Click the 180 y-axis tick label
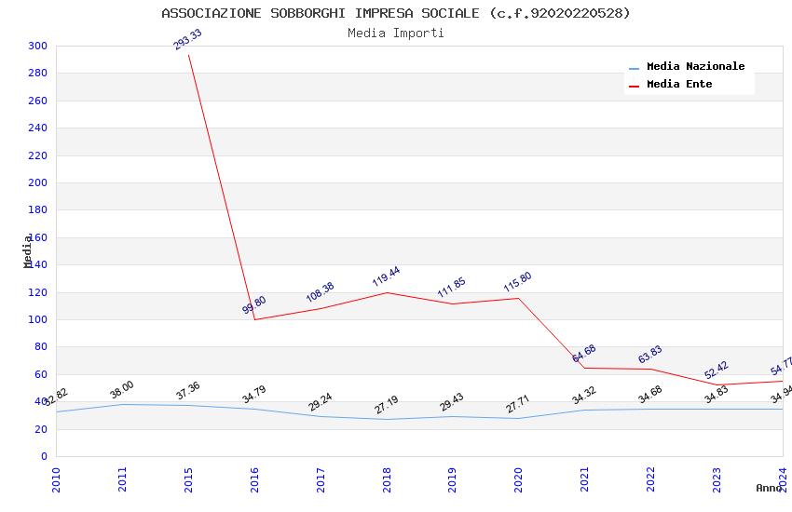Screen dimensions: 792x512 pyautogui.click(x=38, y=209)
